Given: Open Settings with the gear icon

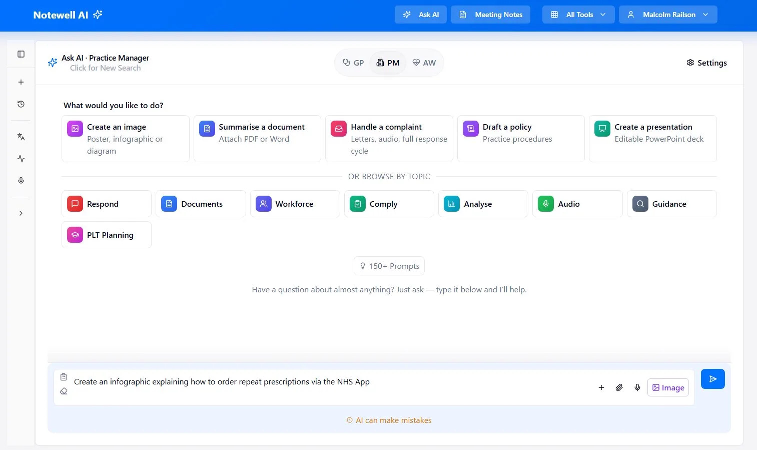Looking at the screenshot, I should pos(706,63).
